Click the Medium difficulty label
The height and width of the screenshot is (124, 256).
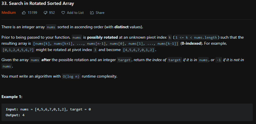pos(9,13)
